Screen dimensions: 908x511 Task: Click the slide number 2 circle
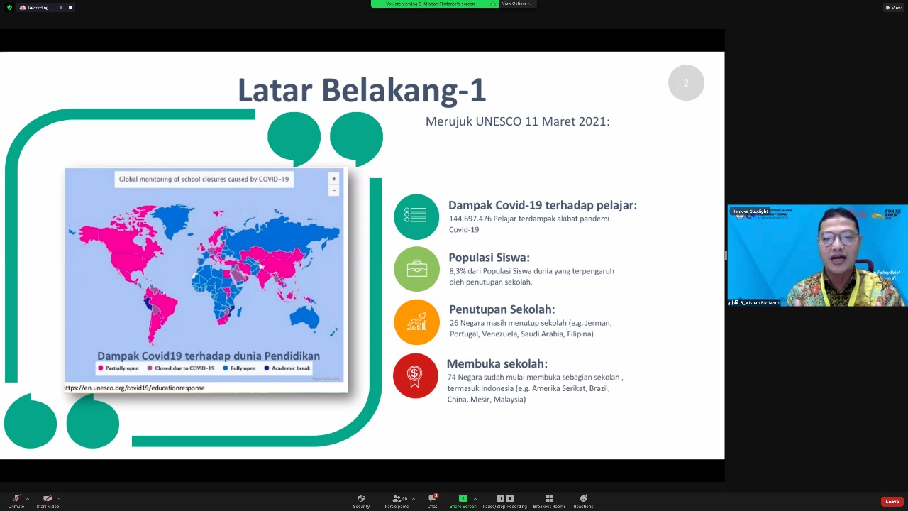click(686, 83)
